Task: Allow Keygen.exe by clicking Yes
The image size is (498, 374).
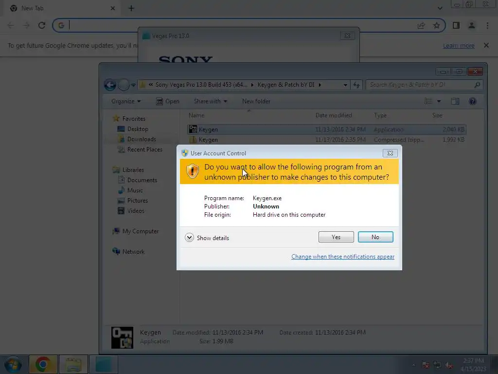Action: click(x=336, y=237)
